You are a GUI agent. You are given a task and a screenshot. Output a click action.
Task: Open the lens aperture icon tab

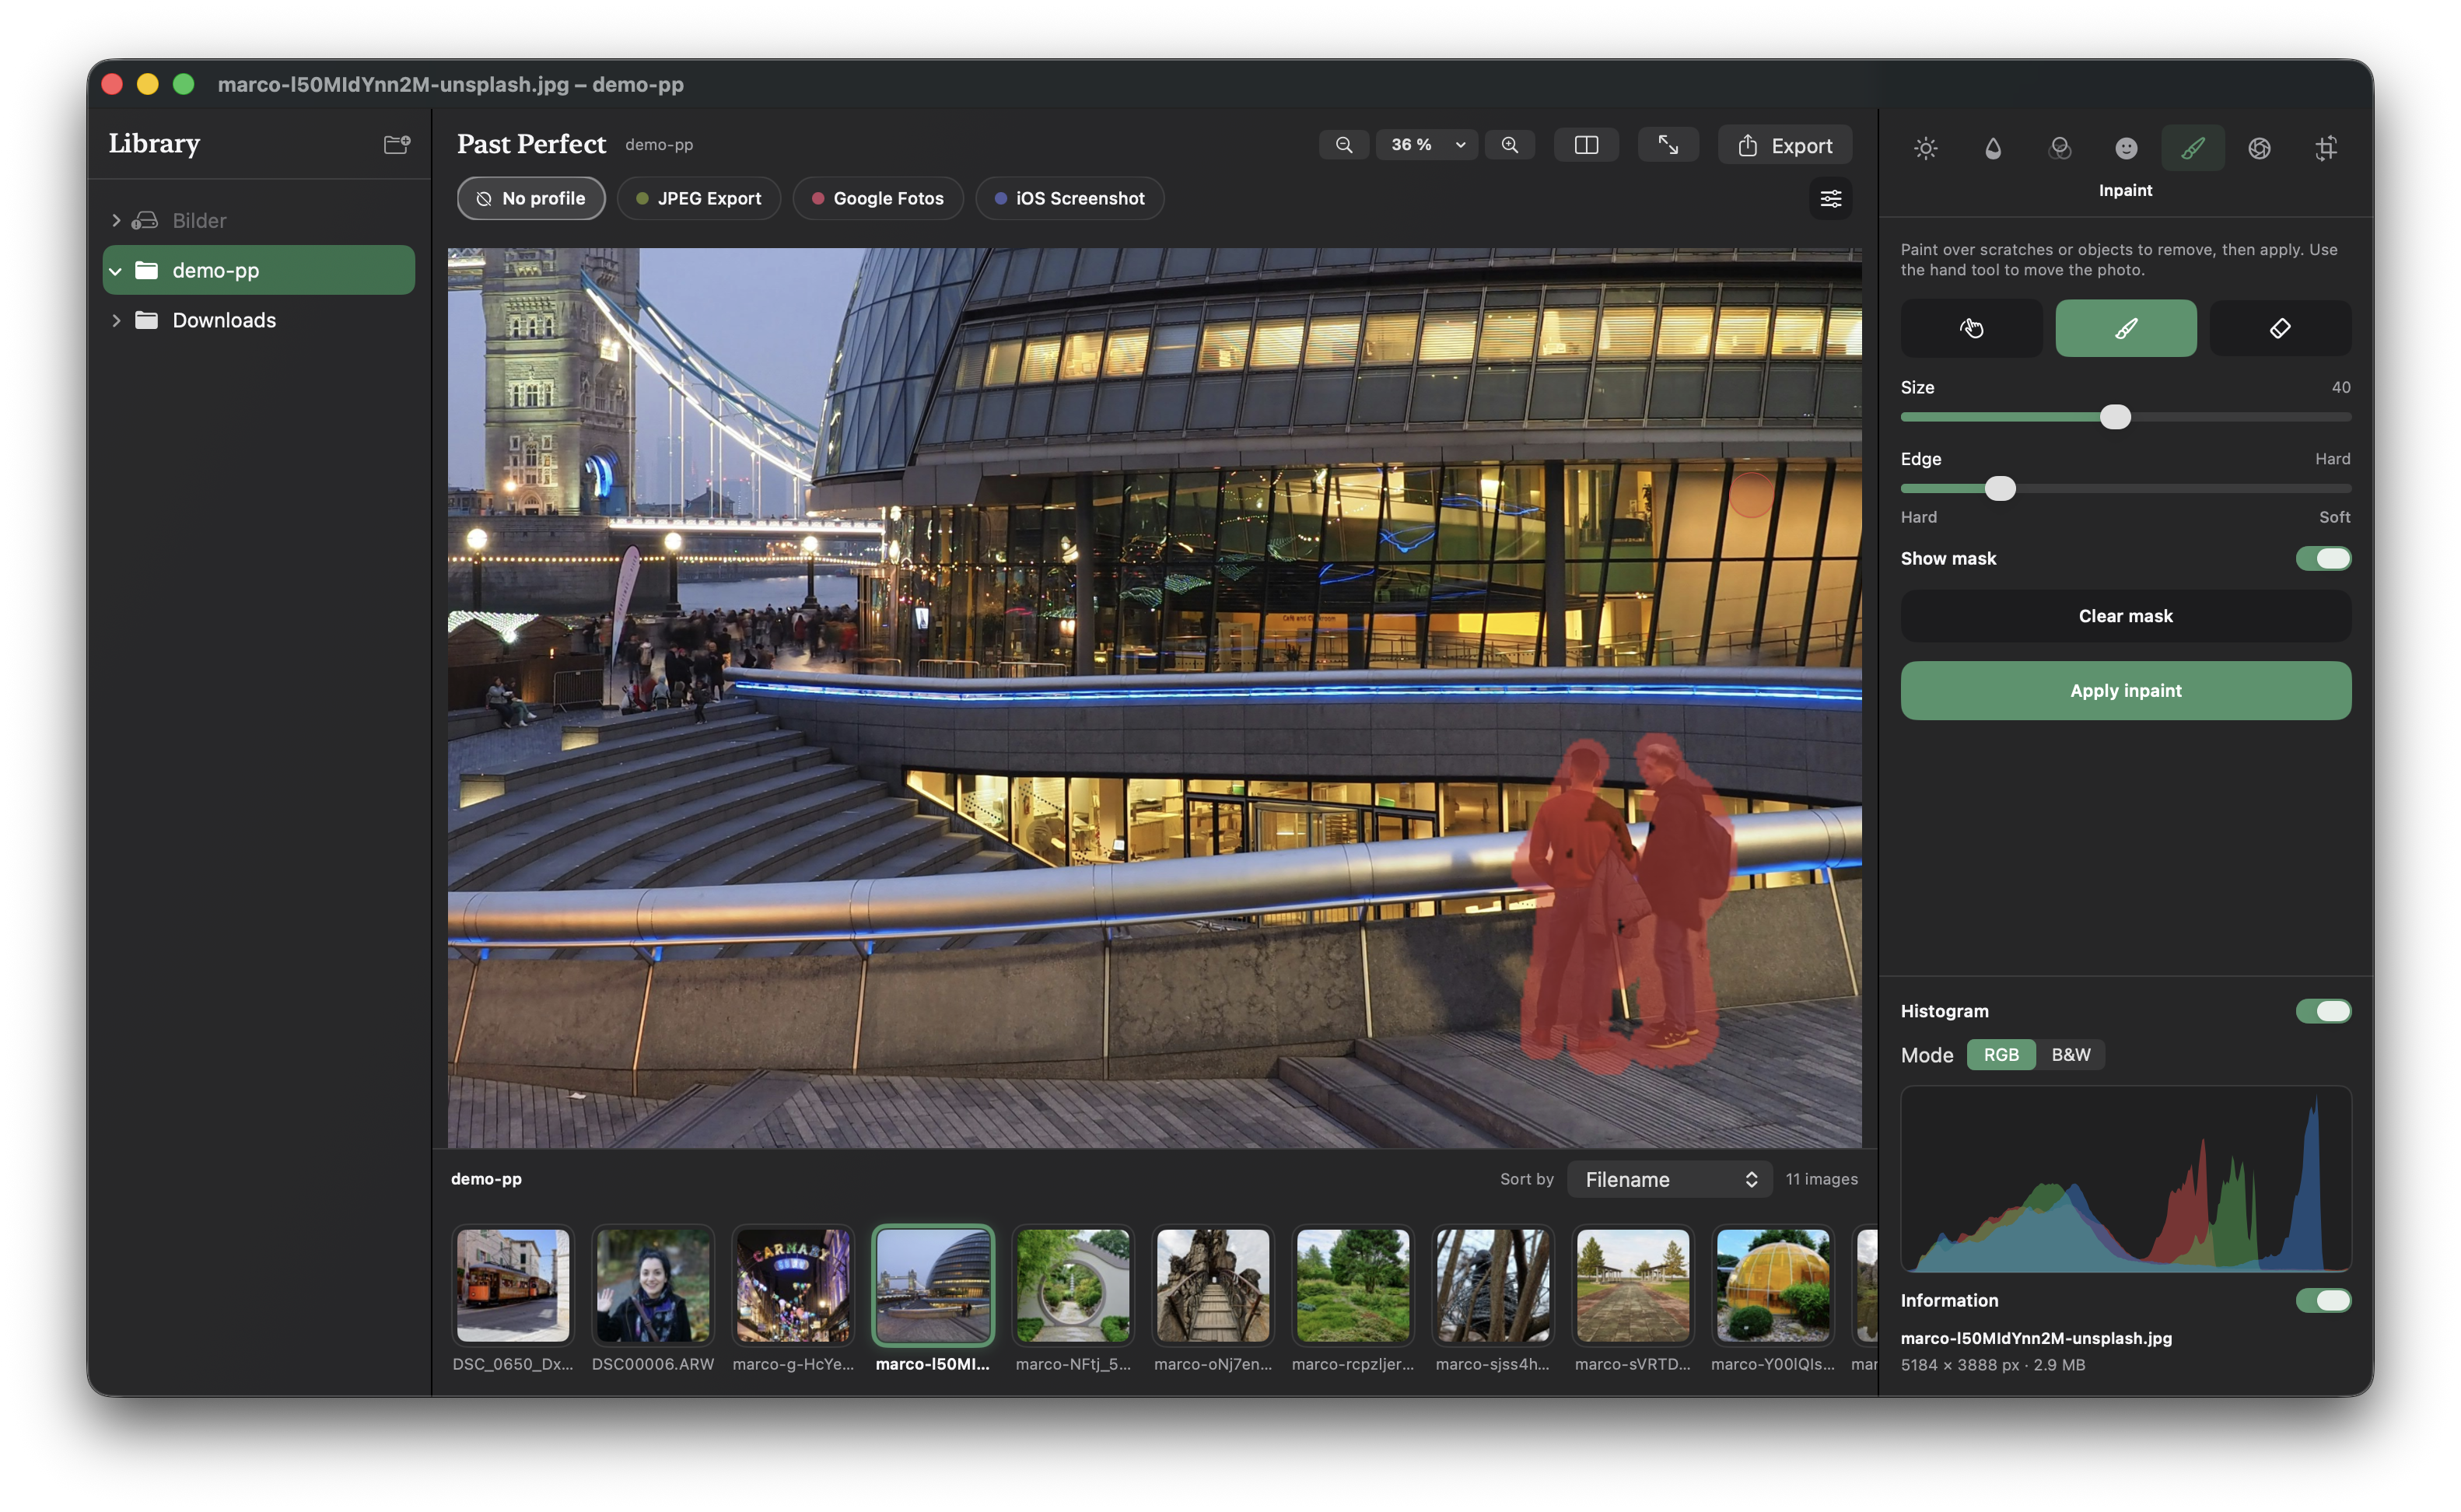(2259, 148)
